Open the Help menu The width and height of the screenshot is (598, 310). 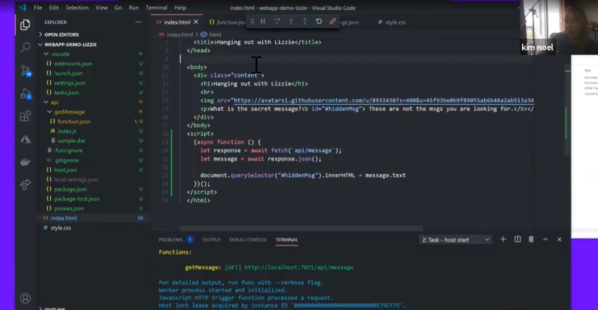pos(180,7)
